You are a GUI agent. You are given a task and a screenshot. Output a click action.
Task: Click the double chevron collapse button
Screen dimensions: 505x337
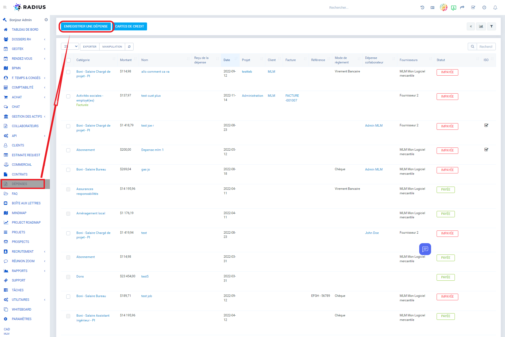[471, 26]
